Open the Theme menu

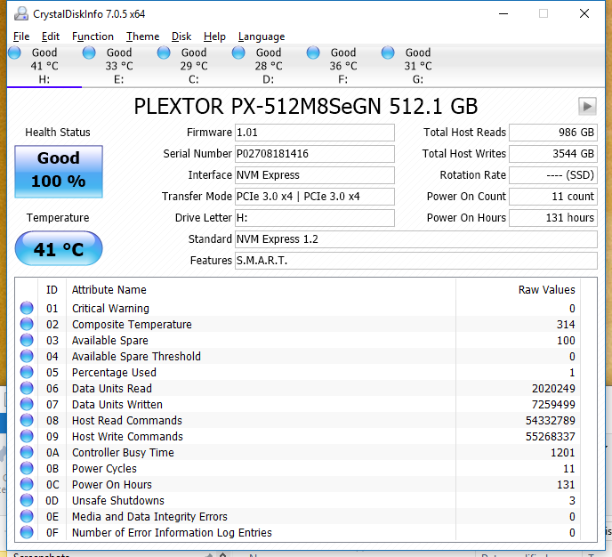click(x=142, y=36)
